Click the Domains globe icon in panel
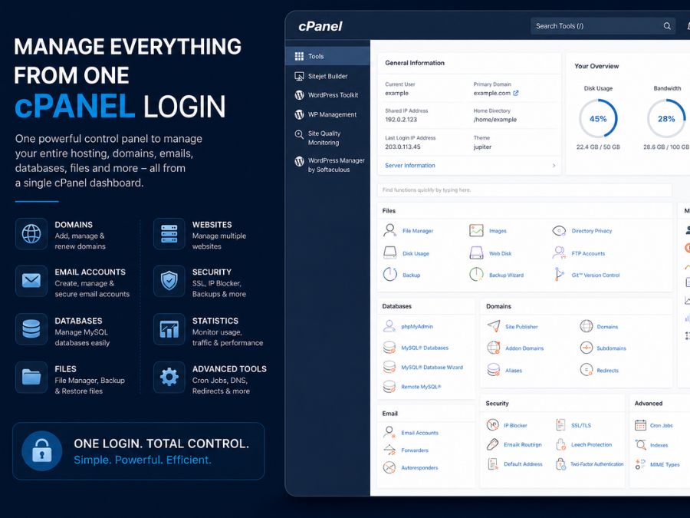Screen dimensions: 690x518 586,326
